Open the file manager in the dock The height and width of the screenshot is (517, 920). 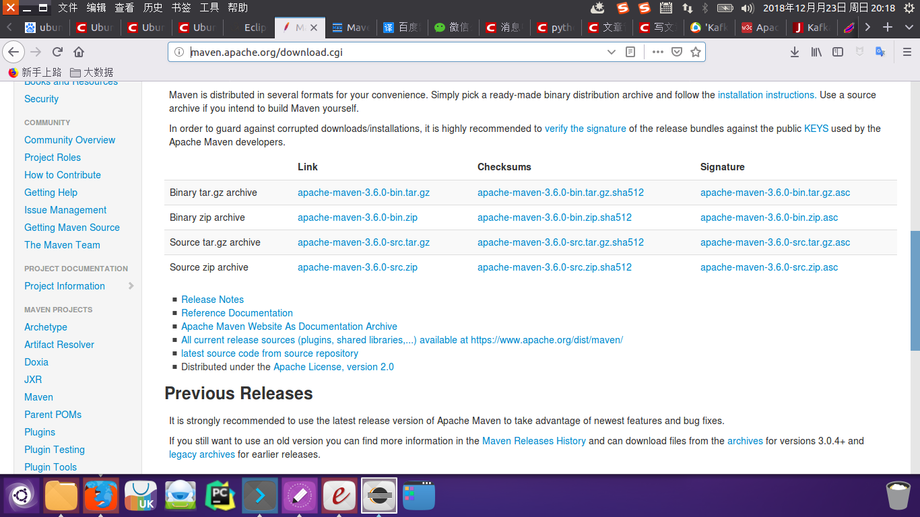pyautogui.click(x=61, y=496)
